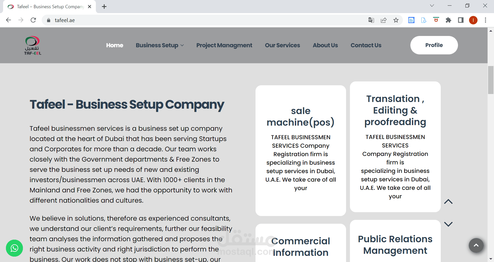
Task: Open Translation, Ediiting & proofreading card
Action: (395, 147)
